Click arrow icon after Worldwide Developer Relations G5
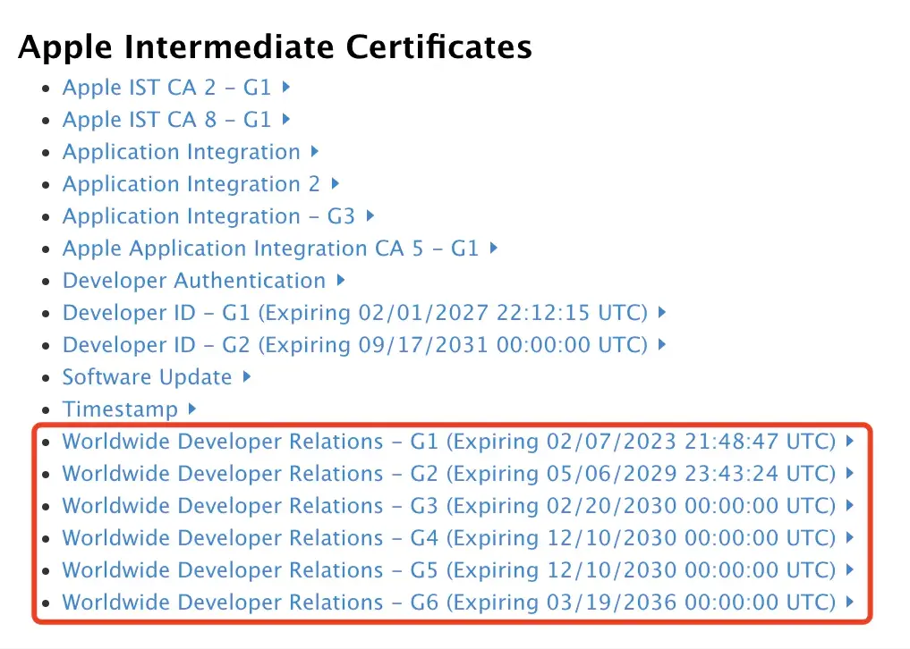Screen dimensions: 910x649 850,569
